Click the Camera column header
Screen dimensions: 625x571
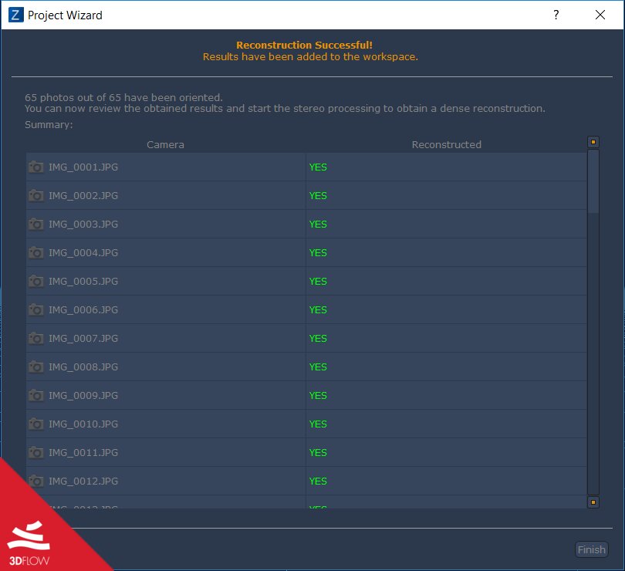[165, 145]
